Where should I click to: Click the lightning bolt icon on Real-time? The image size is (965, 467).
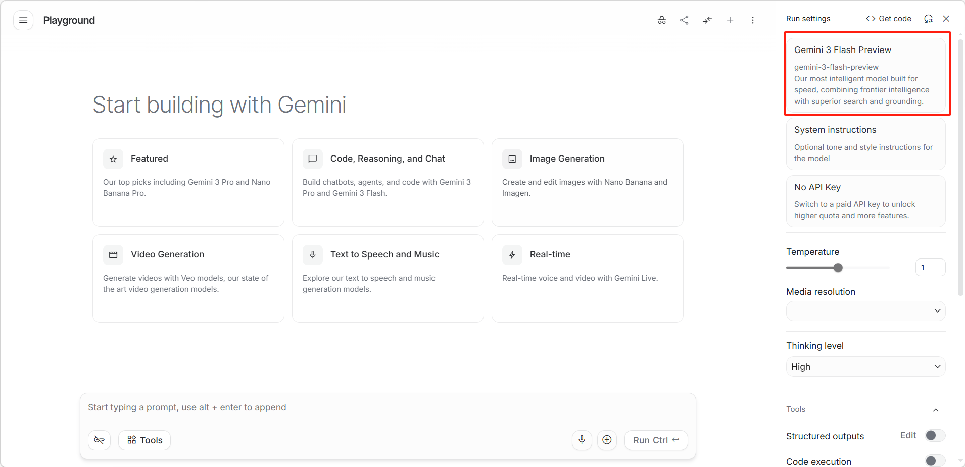point(512,255)
